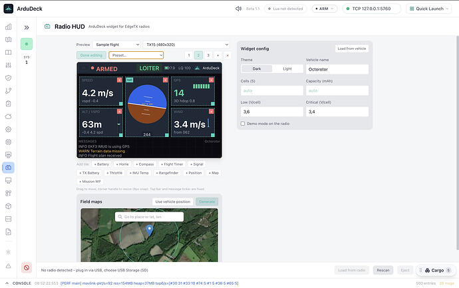Click the red prohibited circle icon

27,267
